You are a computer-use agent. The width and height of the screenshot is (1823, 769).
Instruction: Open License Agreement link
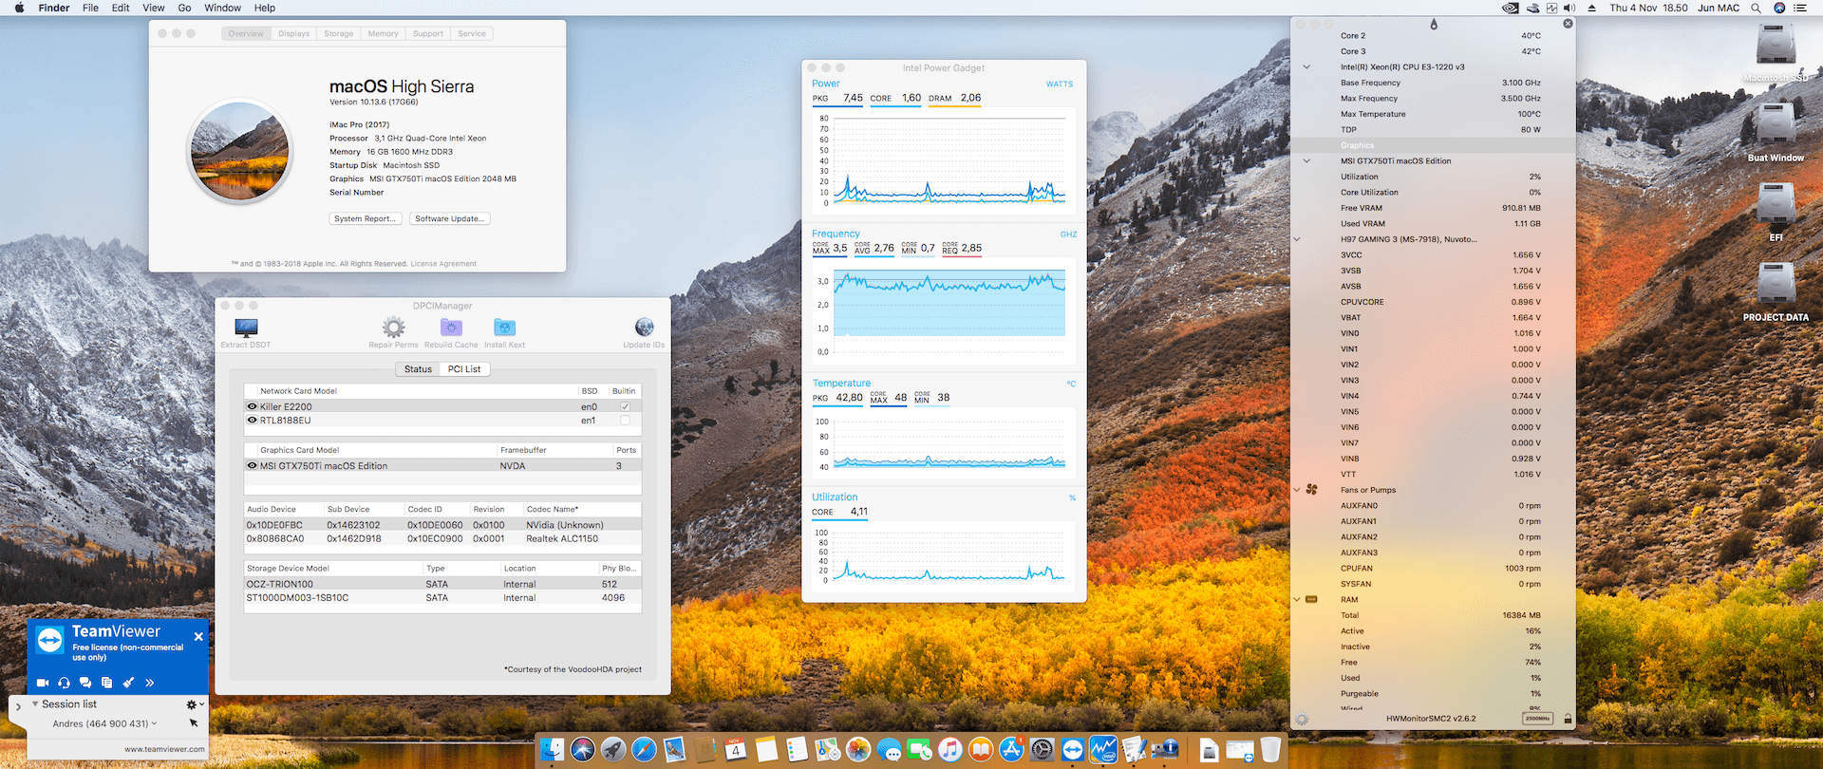[x=443, y=264]
